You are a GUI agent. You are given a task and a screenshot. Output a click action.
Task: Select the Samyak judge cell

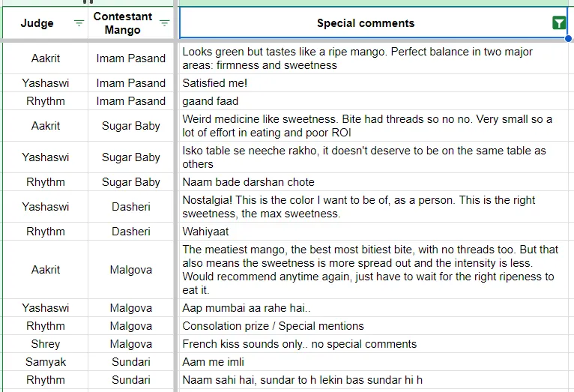click(46, 362)
